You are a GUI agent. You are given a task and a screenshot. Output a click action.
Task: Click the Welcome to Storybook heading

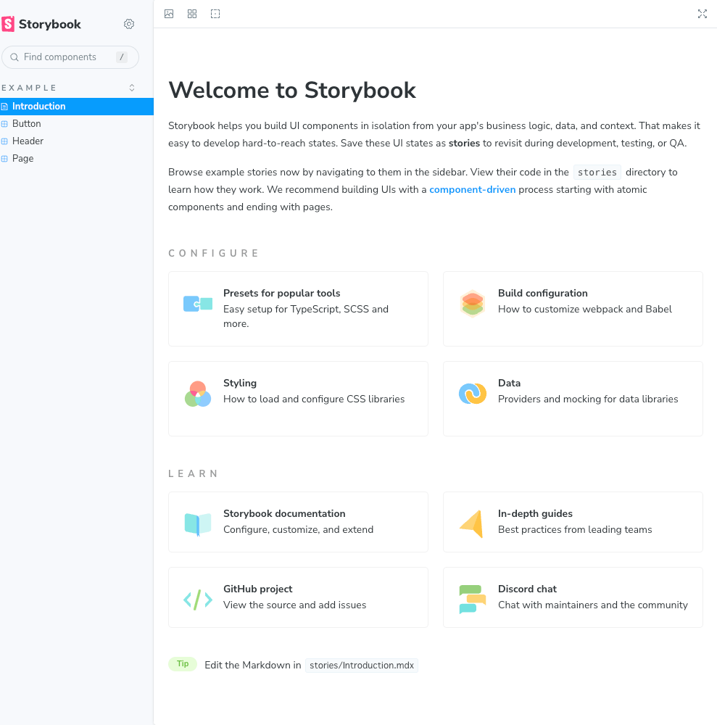[x=292, y=90]
